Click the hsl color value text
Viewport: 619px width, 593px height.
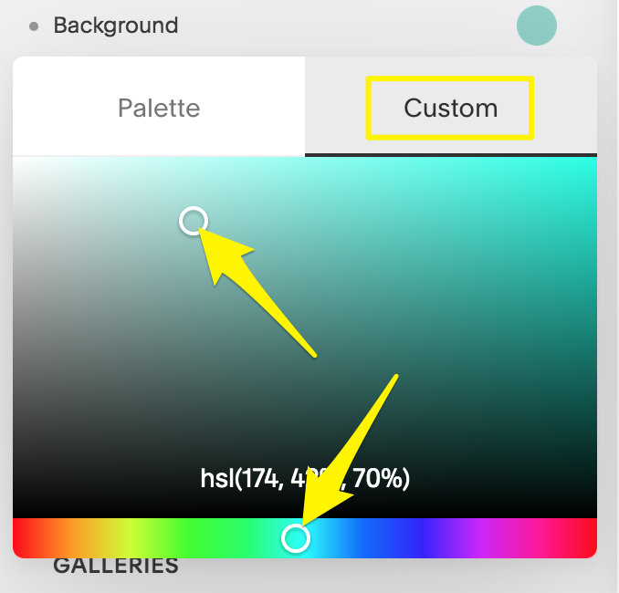(x=305, y=478)
